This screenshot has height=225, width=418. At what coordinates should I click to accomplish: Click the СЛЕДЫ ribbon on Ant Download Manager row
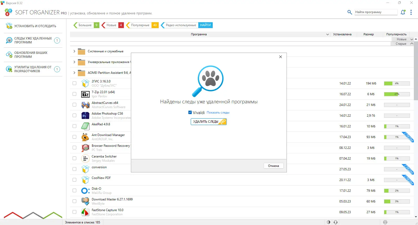coord(408,137)
